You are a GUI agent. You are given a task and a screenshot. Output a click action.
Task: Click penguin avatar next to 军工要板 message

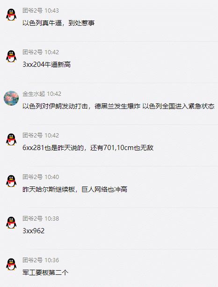tap(11, 264)
